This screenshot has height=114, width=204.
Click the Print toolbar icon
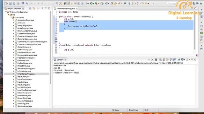pyautogui.click(x=18, y=3)
